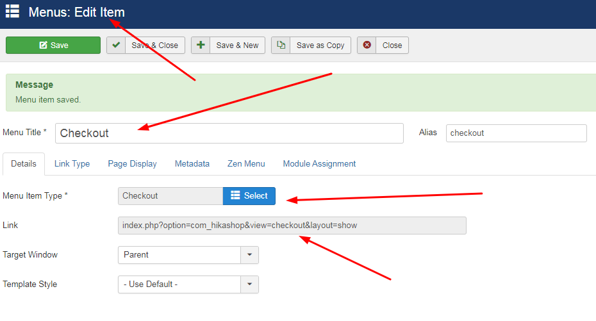This screenshot has width=596, height=321.
Task: Click the blue Select menu item type button
Action: click(249, 196)
